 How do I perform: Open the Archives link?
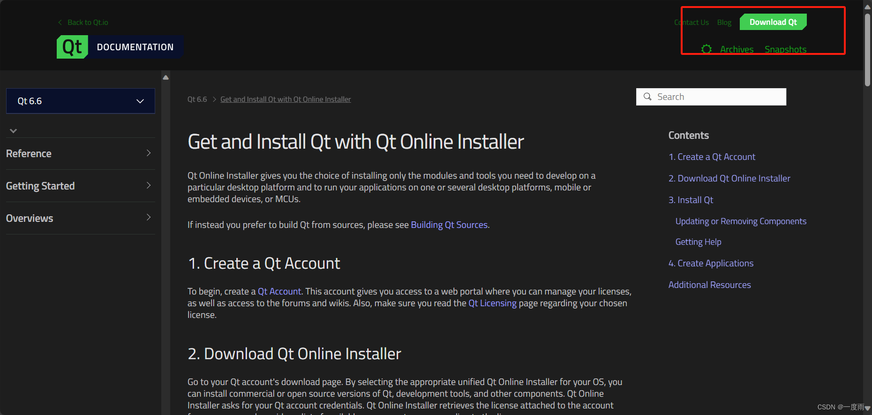click(x=737, y=49)
